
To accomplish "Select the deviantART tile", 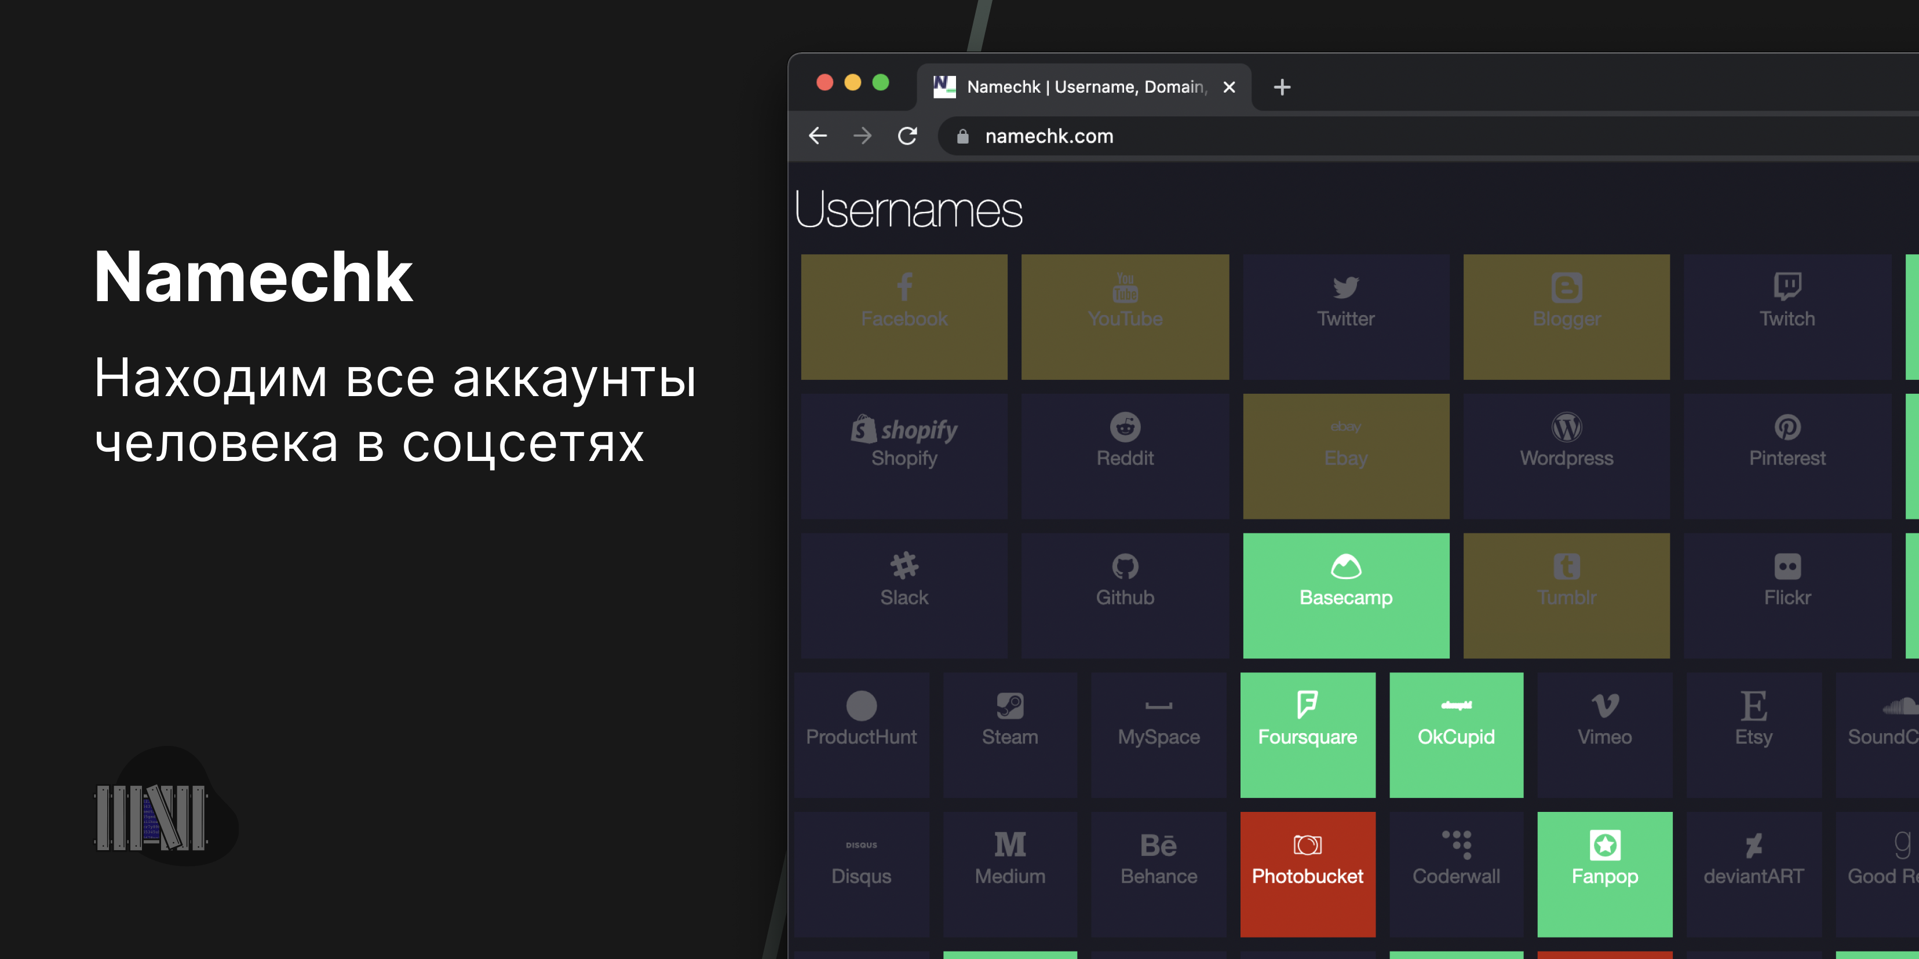I will 1754,874.
